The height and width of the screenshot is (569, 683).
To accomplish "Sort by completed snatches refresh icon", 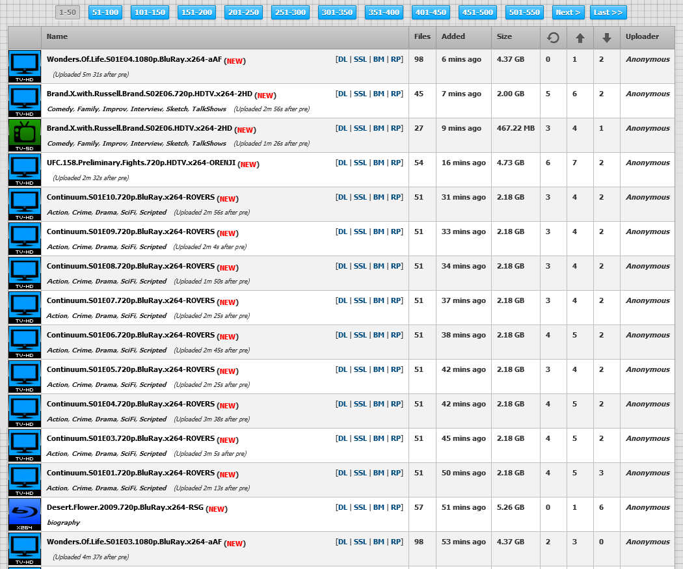I will (x=553, y=38).
